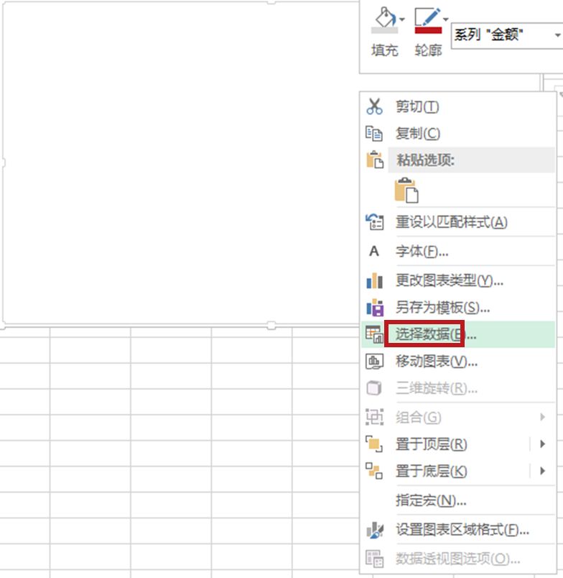Choose 置于顶层(R) menu entry
This screenshot has height=578, width=563.
458,444
